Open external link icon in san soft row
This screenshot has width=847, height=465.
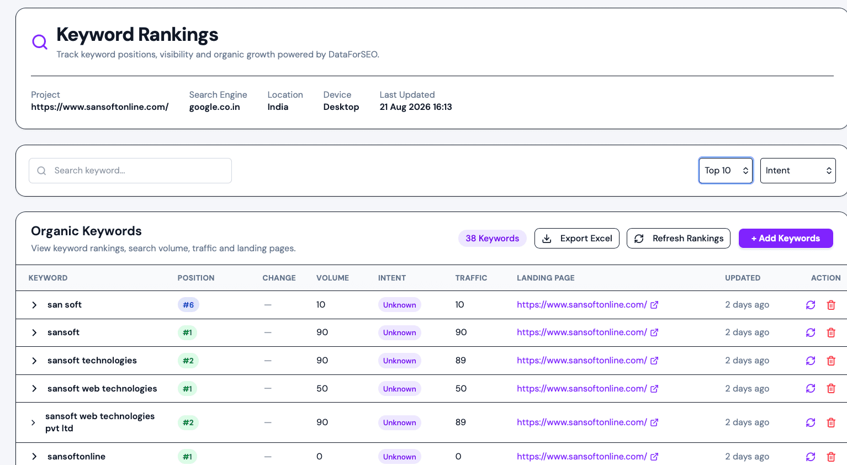[x=654, y=305]
